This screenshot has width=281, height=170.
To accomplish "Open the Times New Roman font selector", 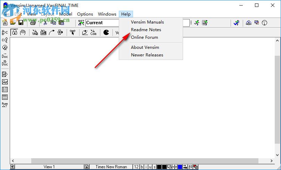I will coord(111,167).
